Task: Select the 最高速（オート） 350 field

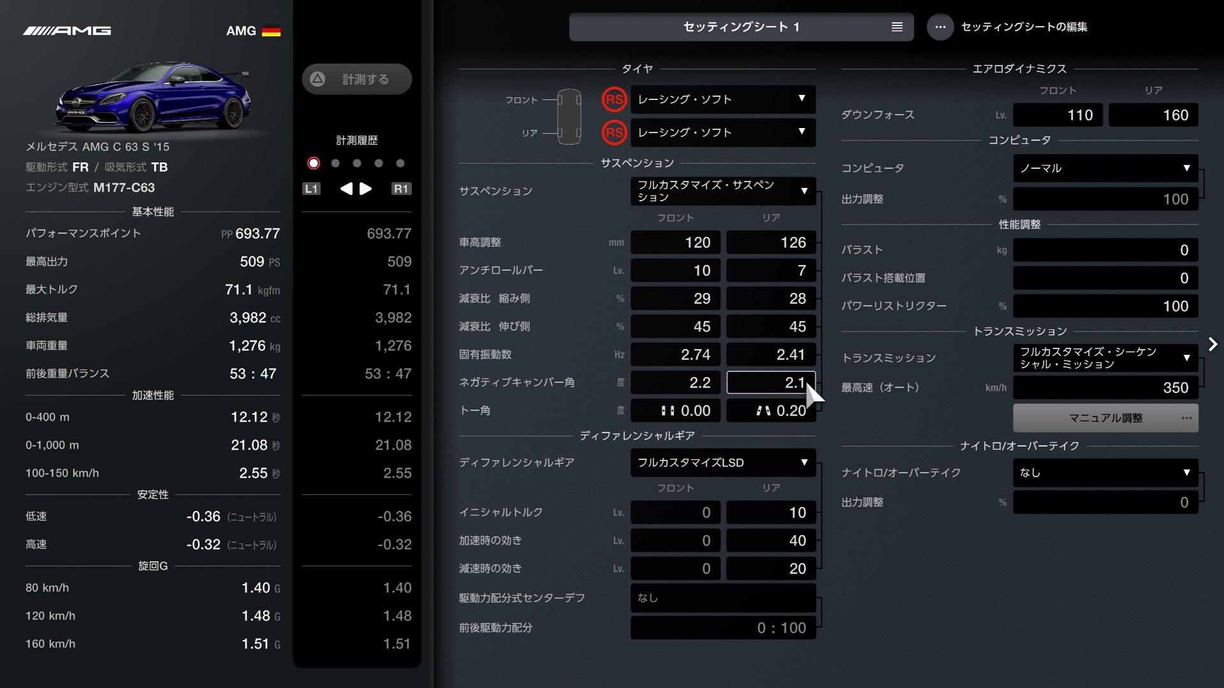Action: (x=1105, y=388)
